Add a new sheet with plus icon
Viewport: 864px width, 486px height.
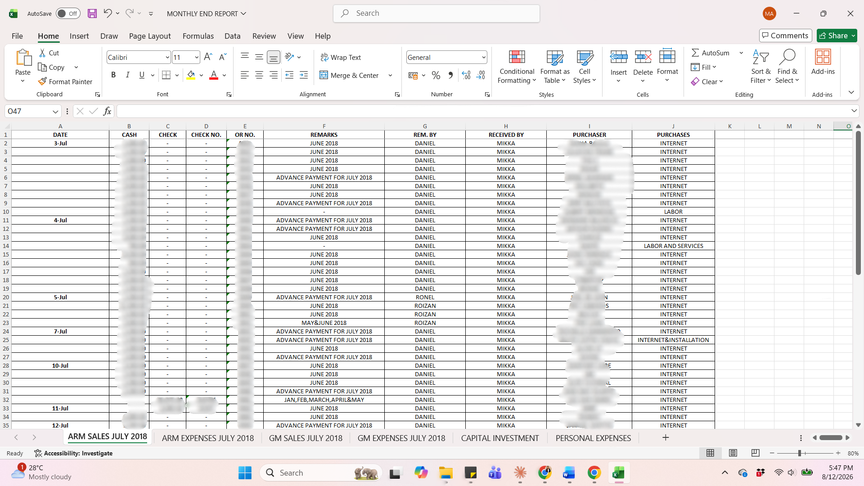pos(666,437)
